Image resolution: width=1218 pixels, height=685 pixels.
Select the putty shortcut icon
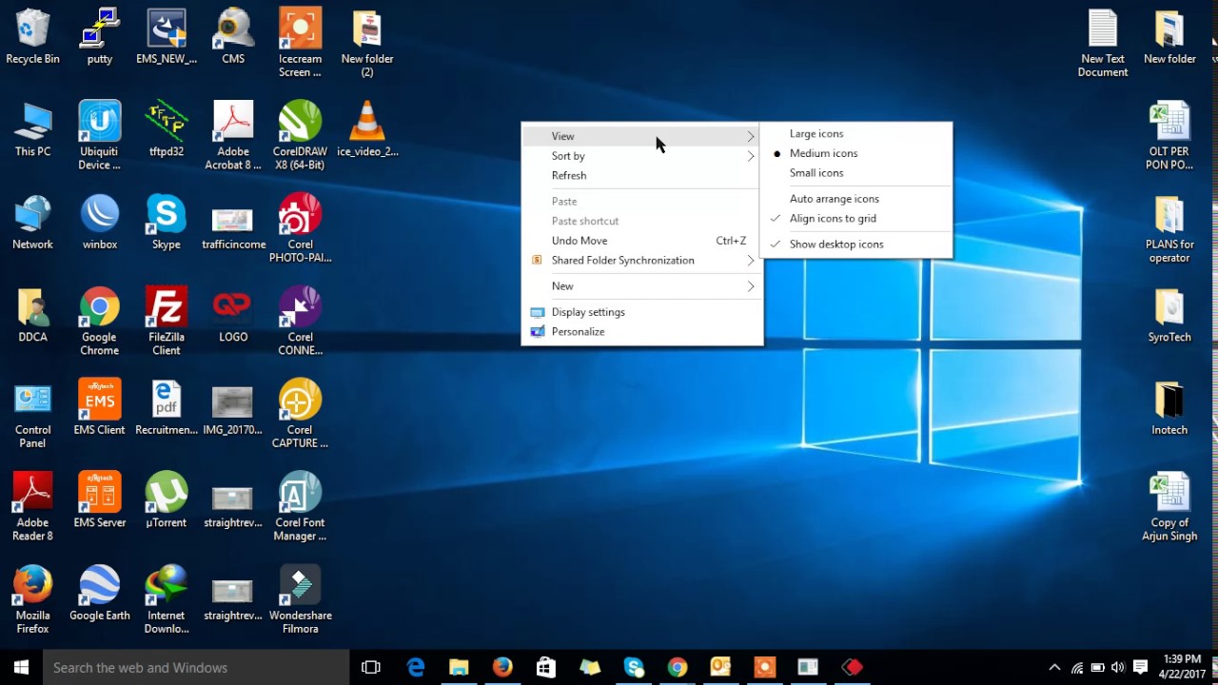pos(100,37)
